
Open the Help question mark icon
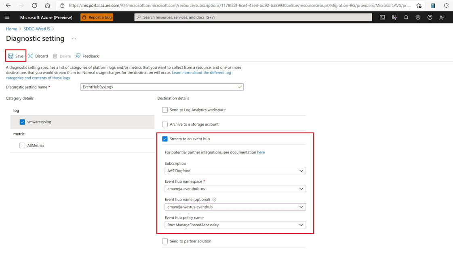tap(430, 17)
